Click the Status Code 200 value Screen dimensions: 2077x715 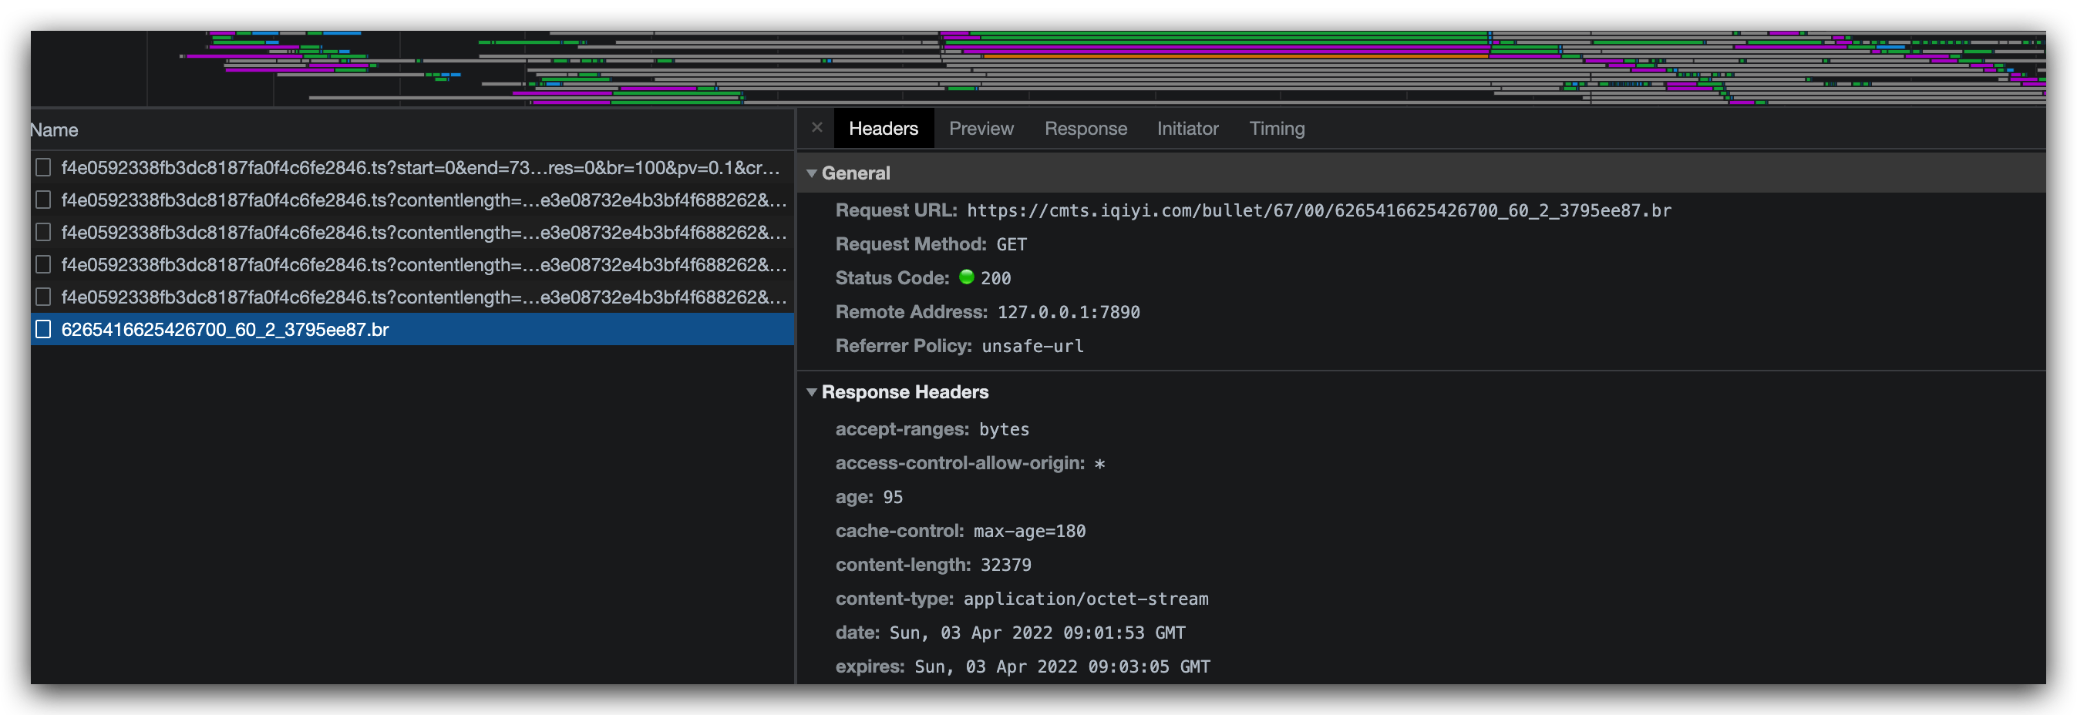(x=995, y=279)
